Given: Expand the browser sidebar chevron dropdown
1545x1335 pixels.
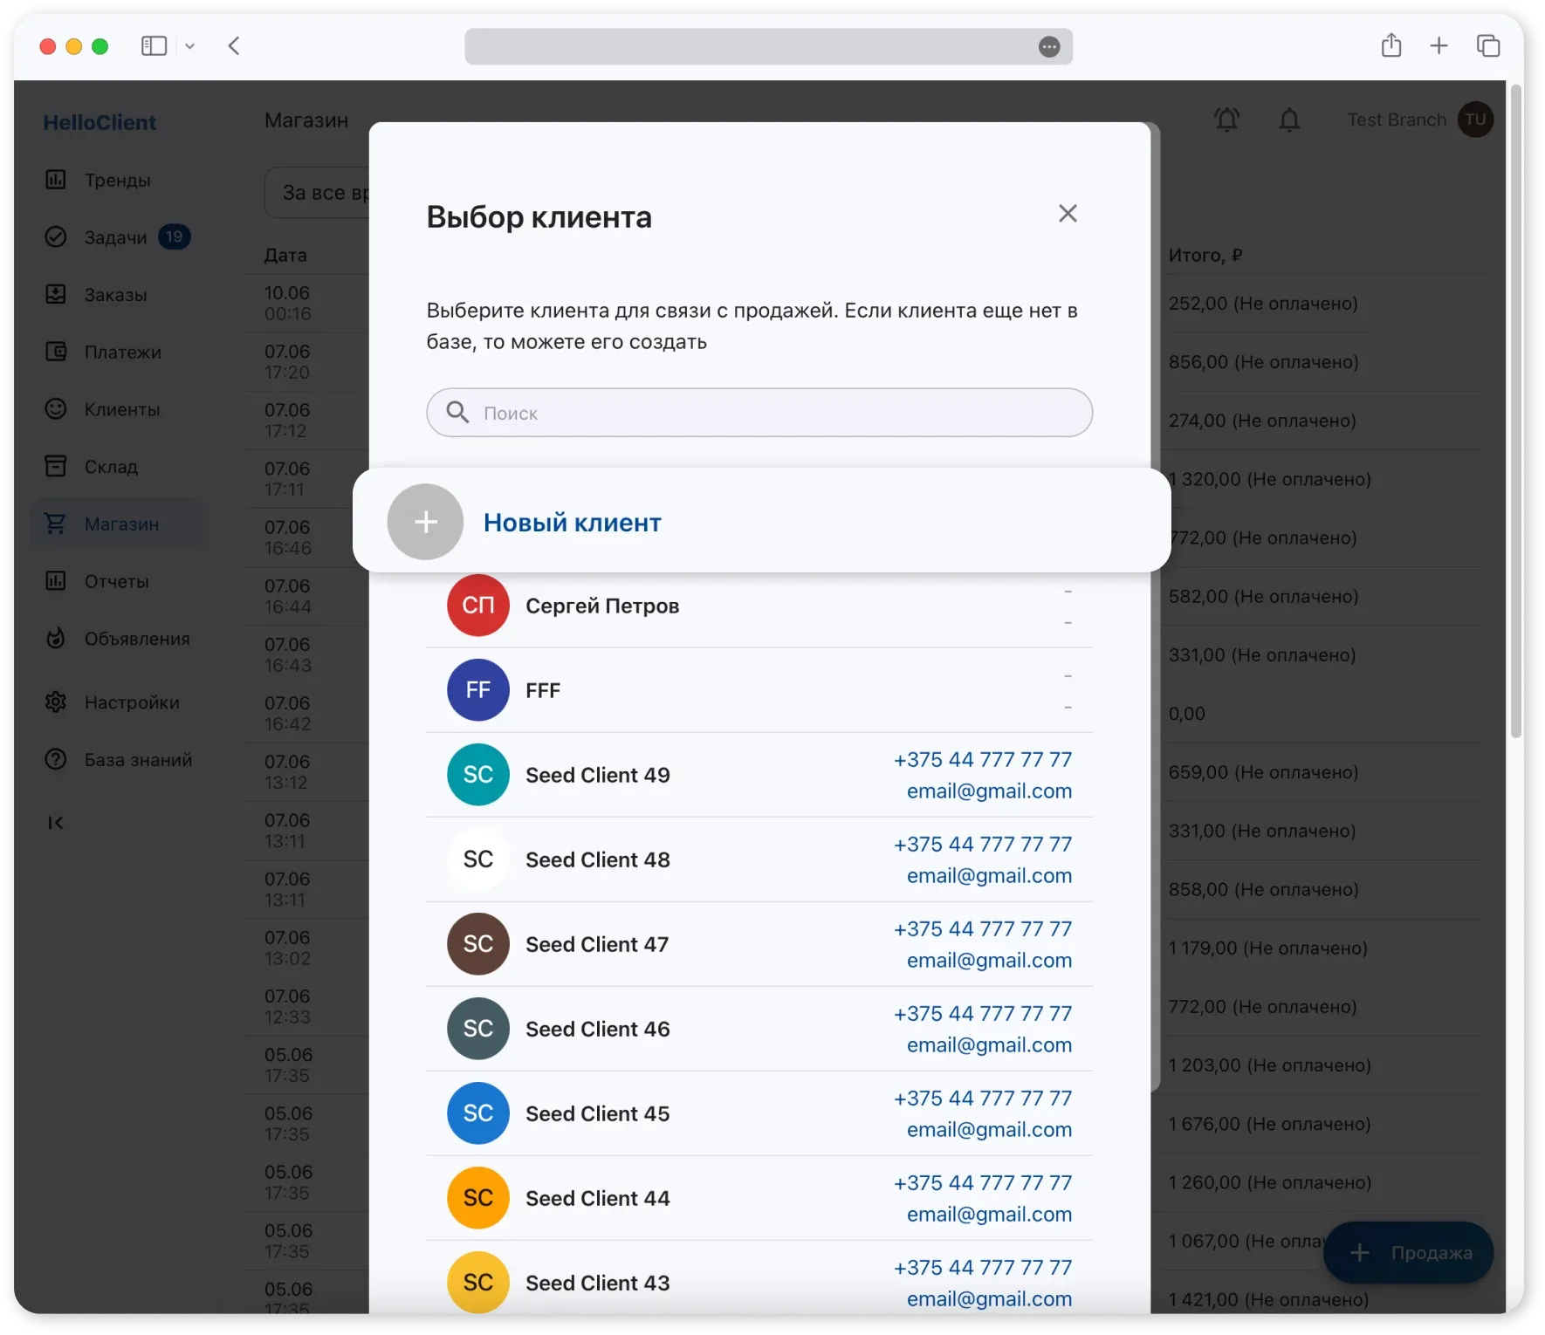Looking at the screenshot, I should [190, 46].
